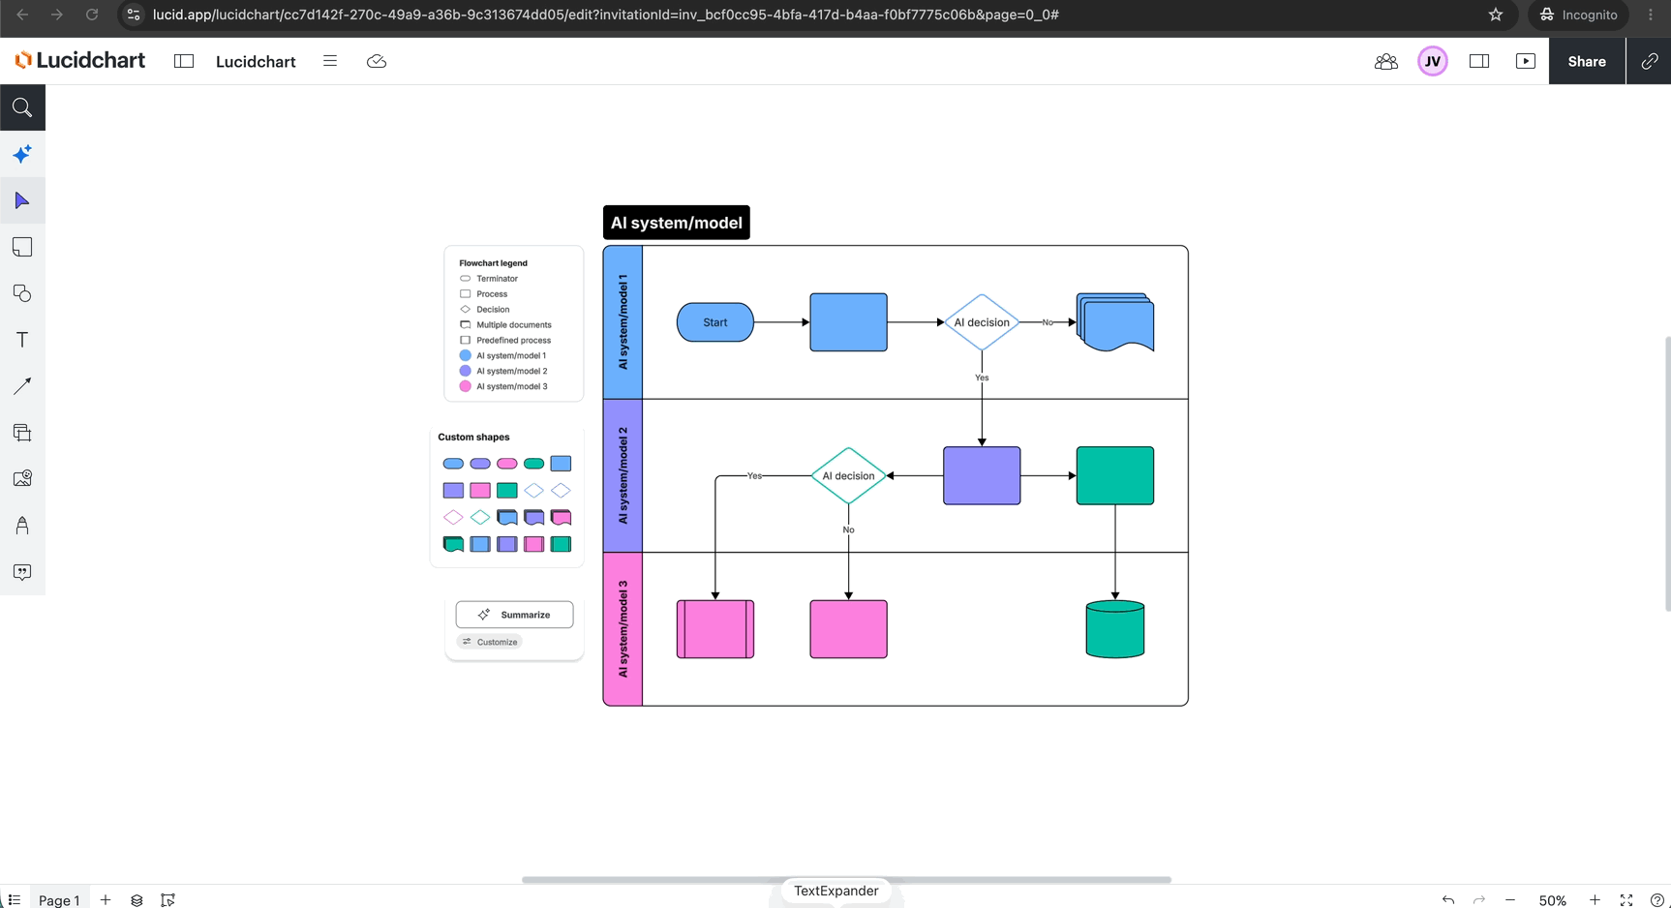Click the Customize button

pyautogui.click(x=490, y=642)
